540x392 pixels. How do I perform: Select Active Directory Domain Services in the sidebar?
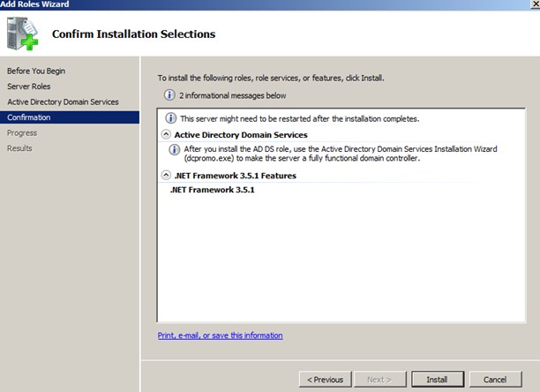click(x=63, y=102)
